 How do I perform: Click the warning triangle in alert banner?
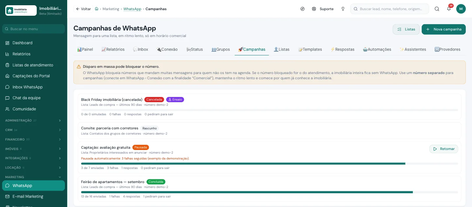click(x=79, y=66)
